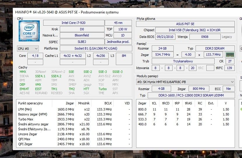Select the 400.0 memory timing row
242x158 pixels.
point(185,124)
